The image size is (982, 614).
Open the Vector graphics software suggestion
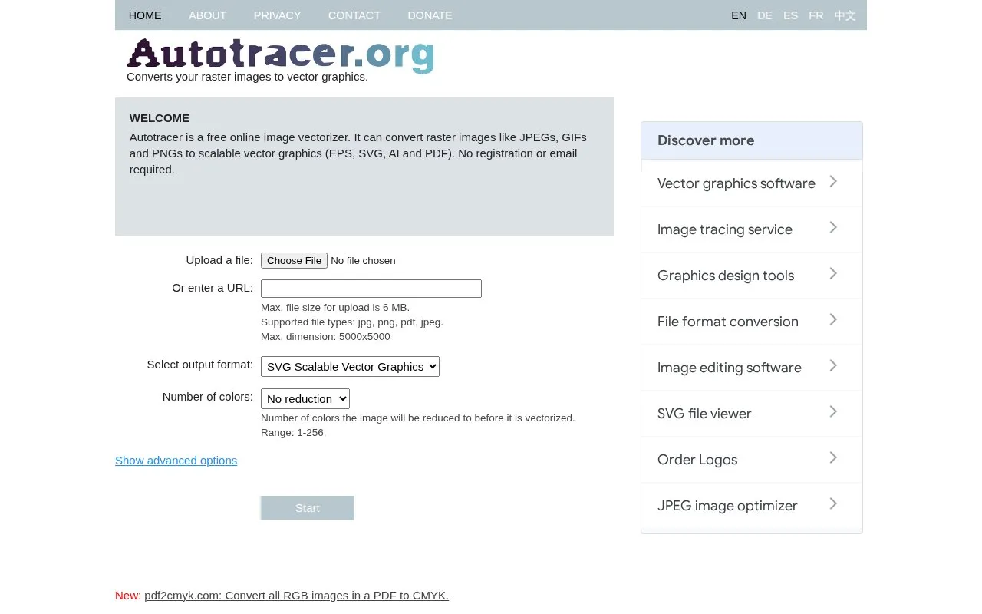coord(752,183)
